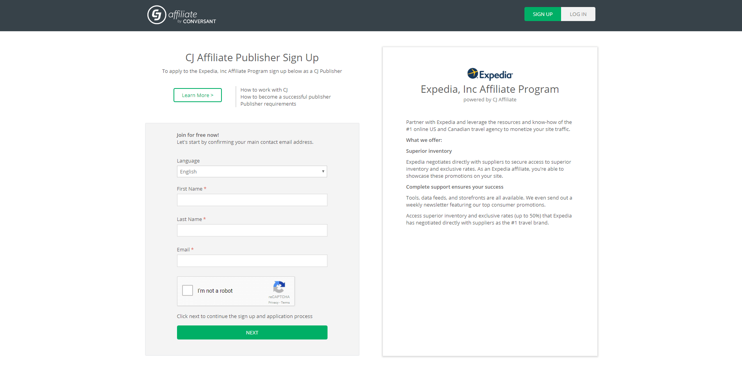This screenshot has width=742, height=373.
Task: Open the reCAPTCHA Privacy link
Action: (274, 302)
